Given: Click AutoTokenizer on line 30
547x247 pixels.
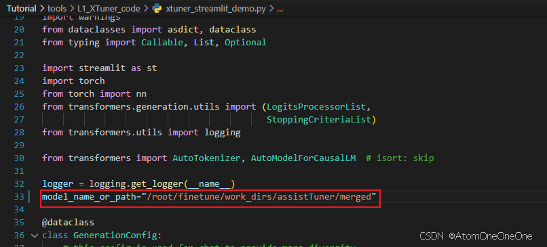Looking at the screenshot, I should pos(206,158).
